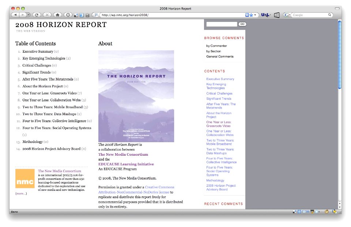
Task: Open 'Significant Trends' in Table of Contents
Action: pyautogui.click(x=37, y=72)
